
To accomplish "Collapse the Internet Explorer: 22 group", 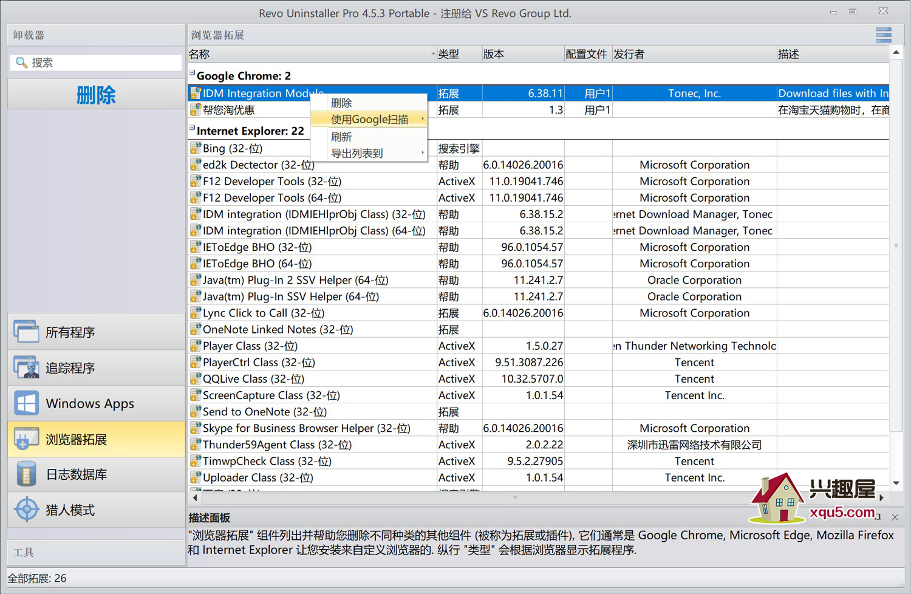I will pyautogui.click(x=192, y=128).
